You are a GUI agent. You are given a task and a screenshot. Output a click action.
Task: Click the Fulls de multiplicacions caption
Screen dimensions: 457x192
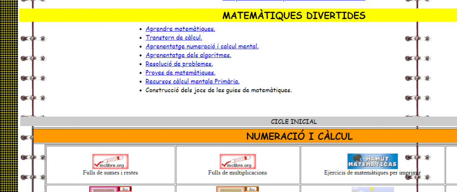[237, 173]
